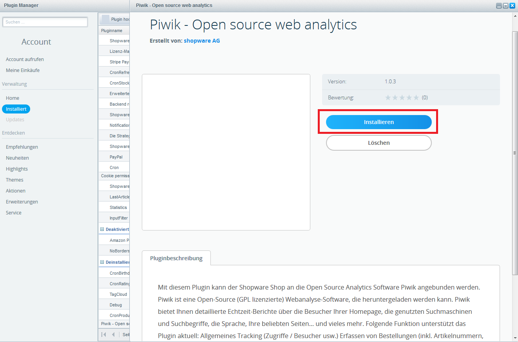Click the Löschen button
518x342 pixels.
coord(379,143)
